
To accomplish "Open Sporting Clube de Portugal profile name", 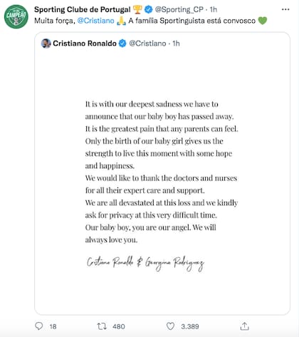I will pos(83,9).
